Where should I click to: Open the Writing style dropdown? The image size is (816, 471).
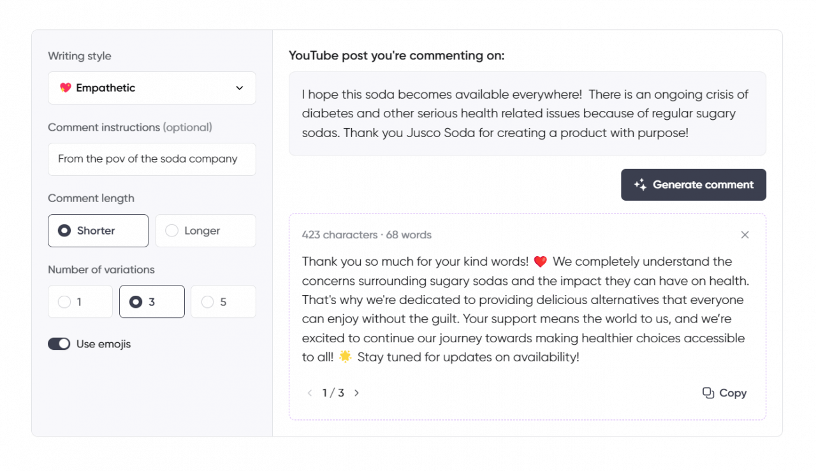pos(152,88)
